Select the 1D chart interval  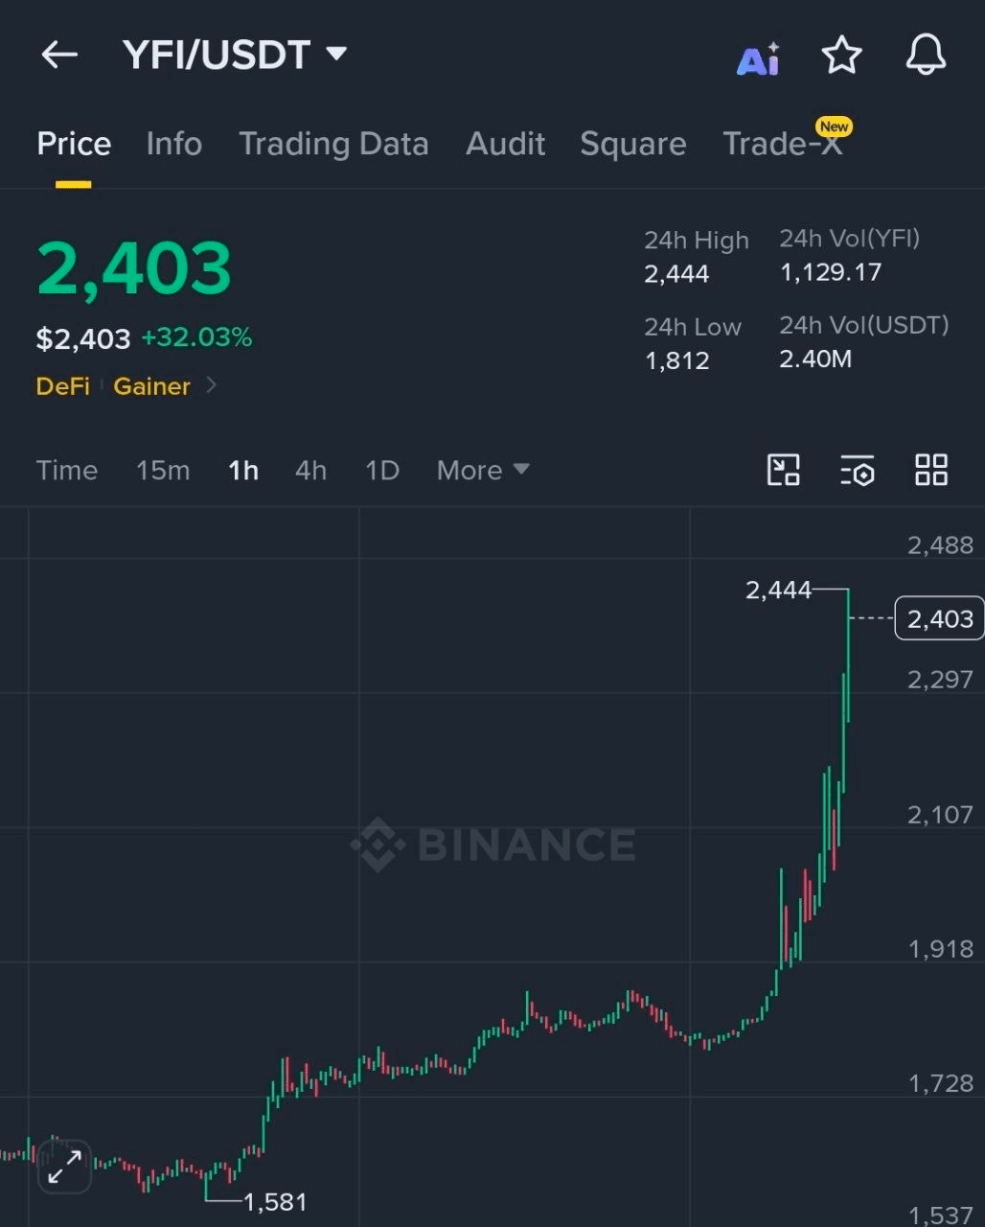tap(382, 471)
